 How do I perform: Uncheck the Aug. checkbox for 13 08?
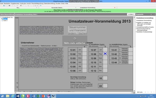point(105,54)
